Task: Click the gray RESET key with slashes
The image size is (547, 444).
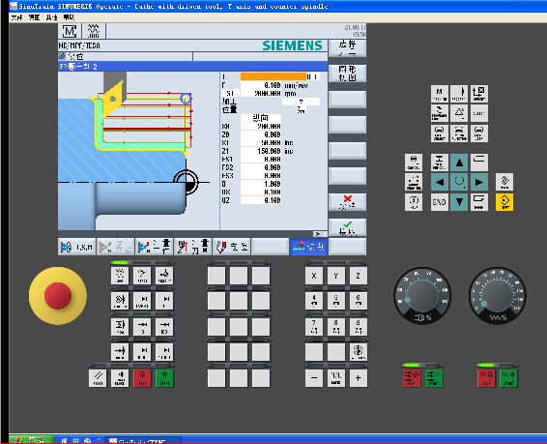Action: 98,378
